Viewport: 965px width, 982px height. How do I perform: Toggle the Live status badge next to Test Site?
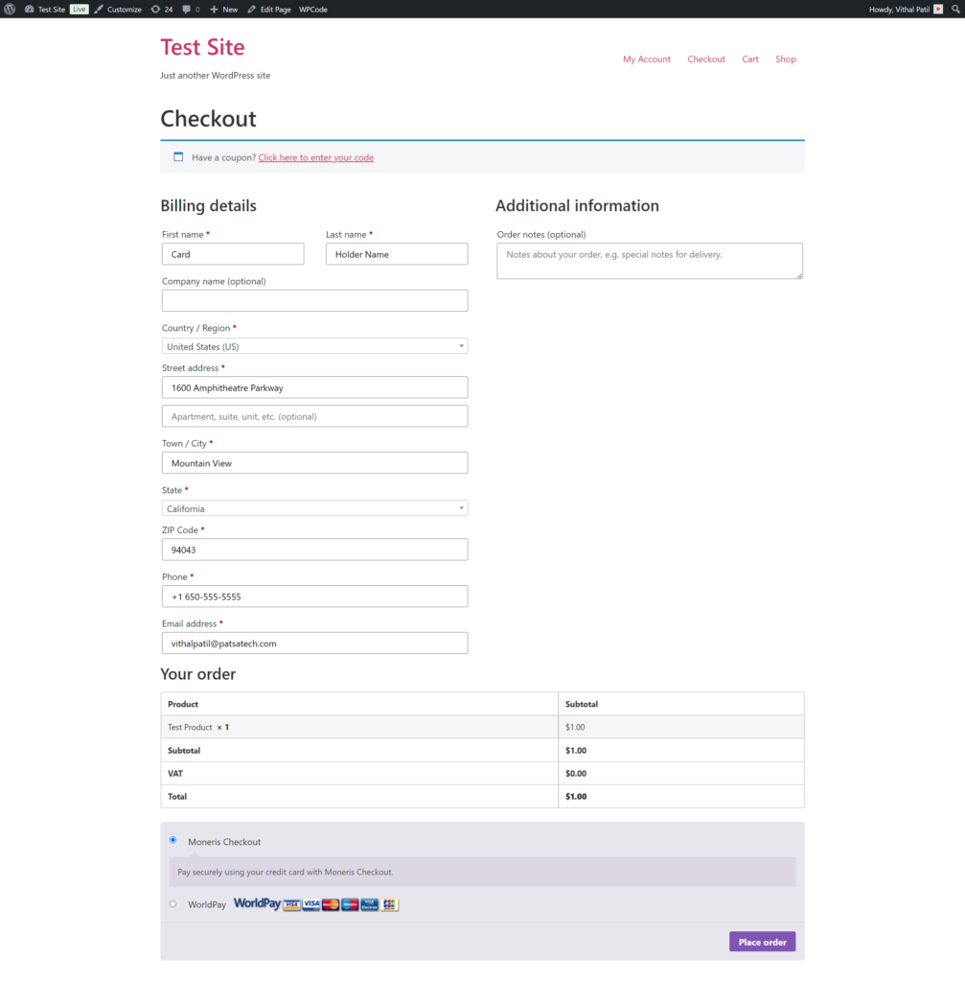(78, 9)
